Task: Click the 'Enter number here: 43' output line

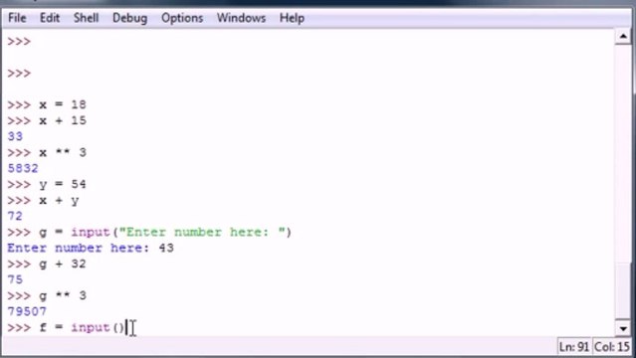Action: click(91, 248)
